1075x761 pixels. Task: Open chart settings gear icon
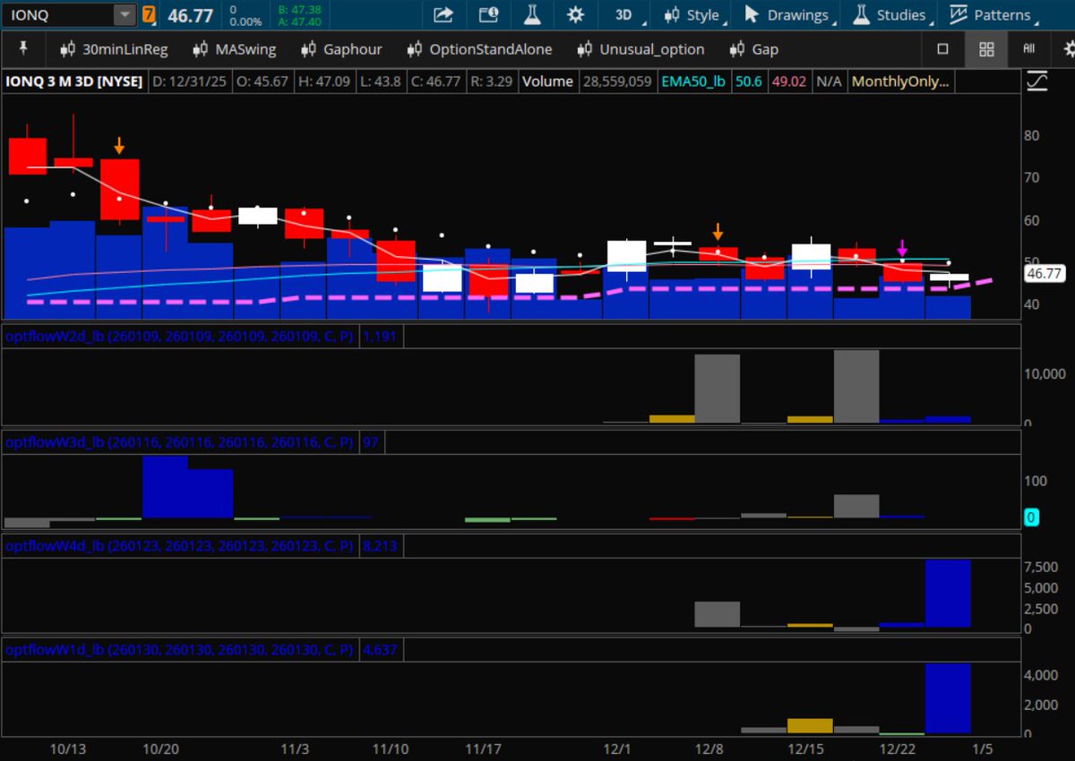tap(575, 14)
